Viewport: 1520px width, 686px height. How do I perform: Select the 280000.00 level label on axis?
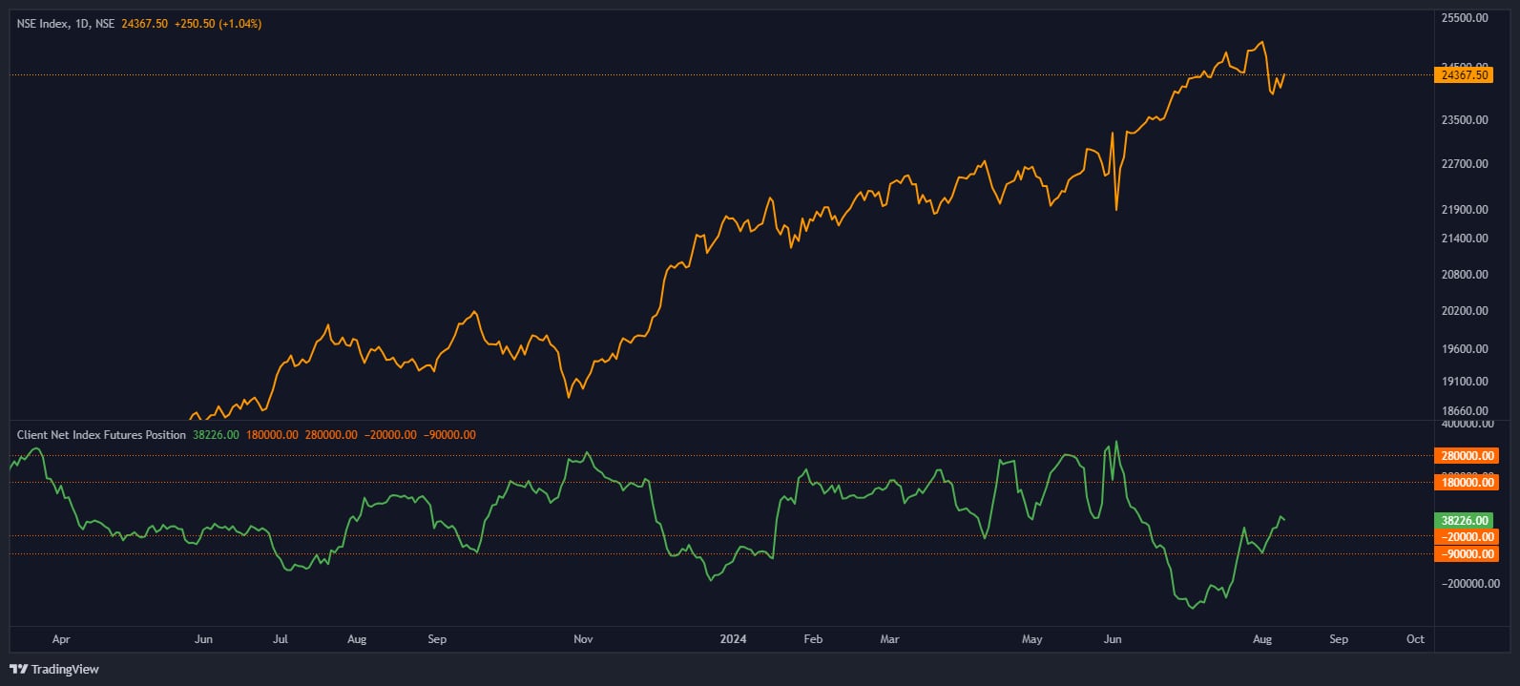point(1467,456)
